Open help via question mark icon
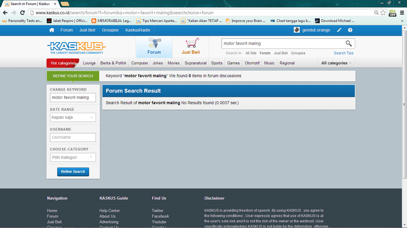Image resolution: width=407 pixels, height=228 pixels. 350,30
